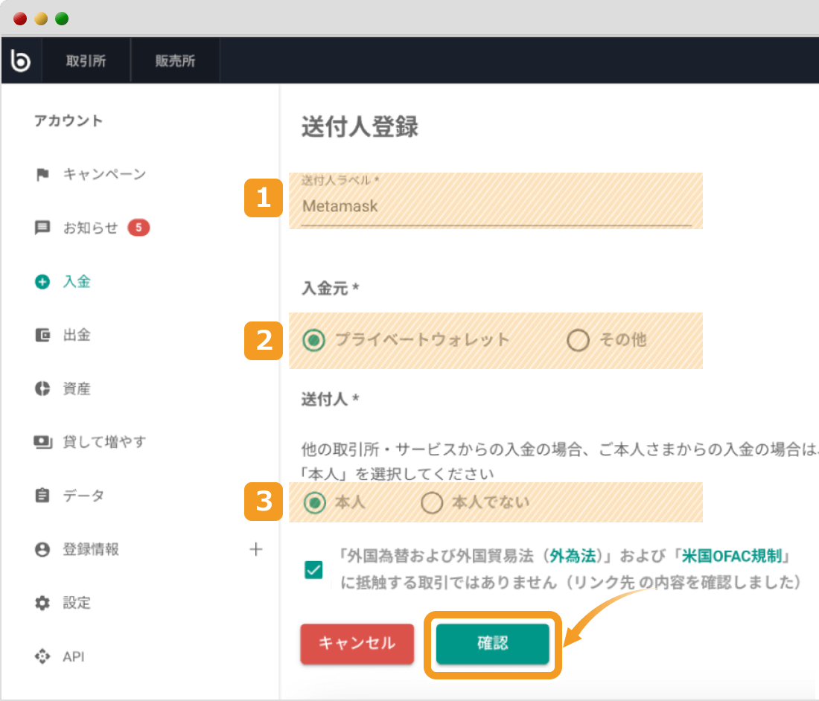Image resolution: width=819 pixels, height=701 pixels.
Task: Select the プライベートウォレット radio button
Action: click(x=314, y=340)
